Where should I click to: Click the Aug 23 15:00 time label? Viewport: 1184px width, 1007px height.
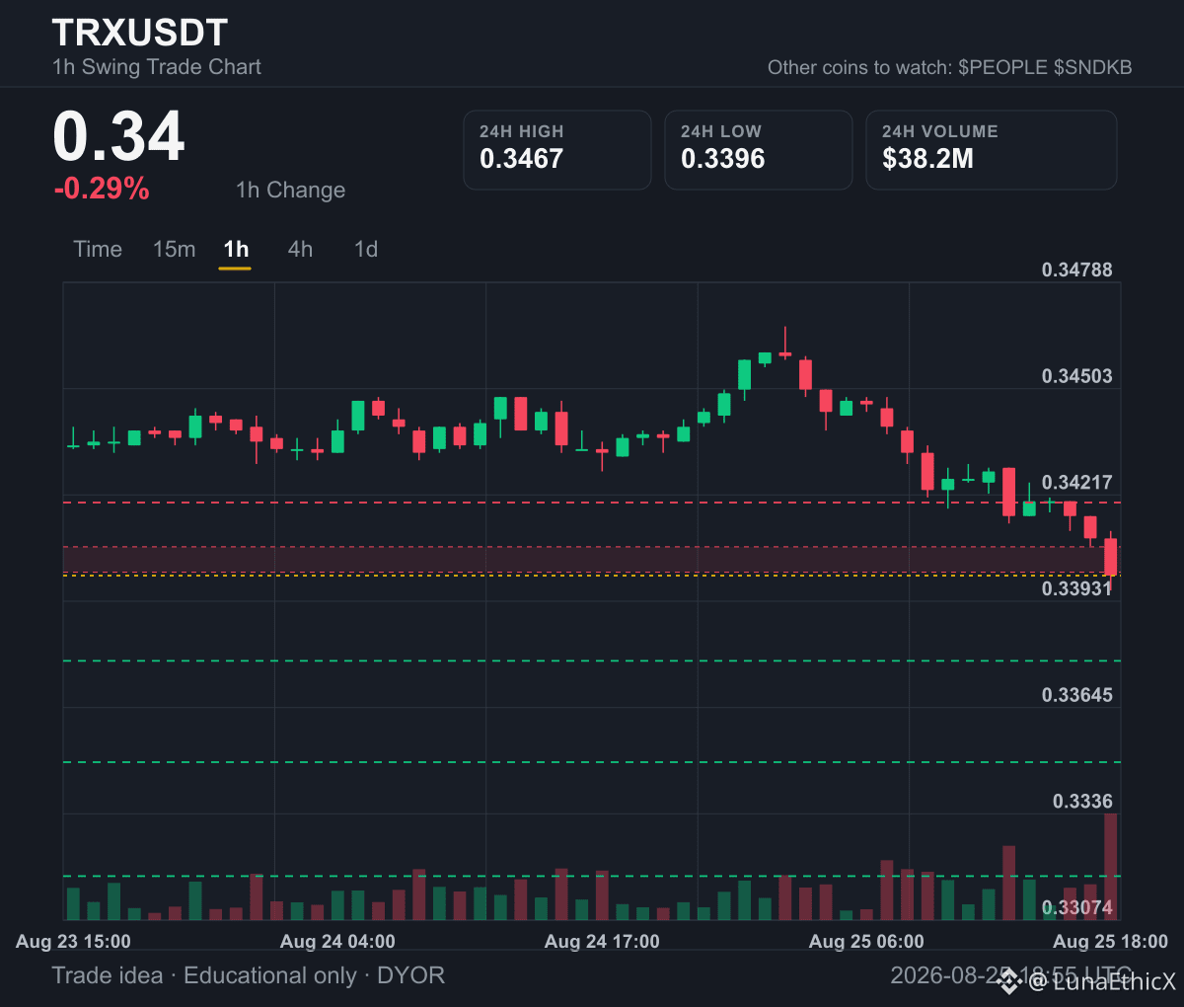[x=73, y=942]
